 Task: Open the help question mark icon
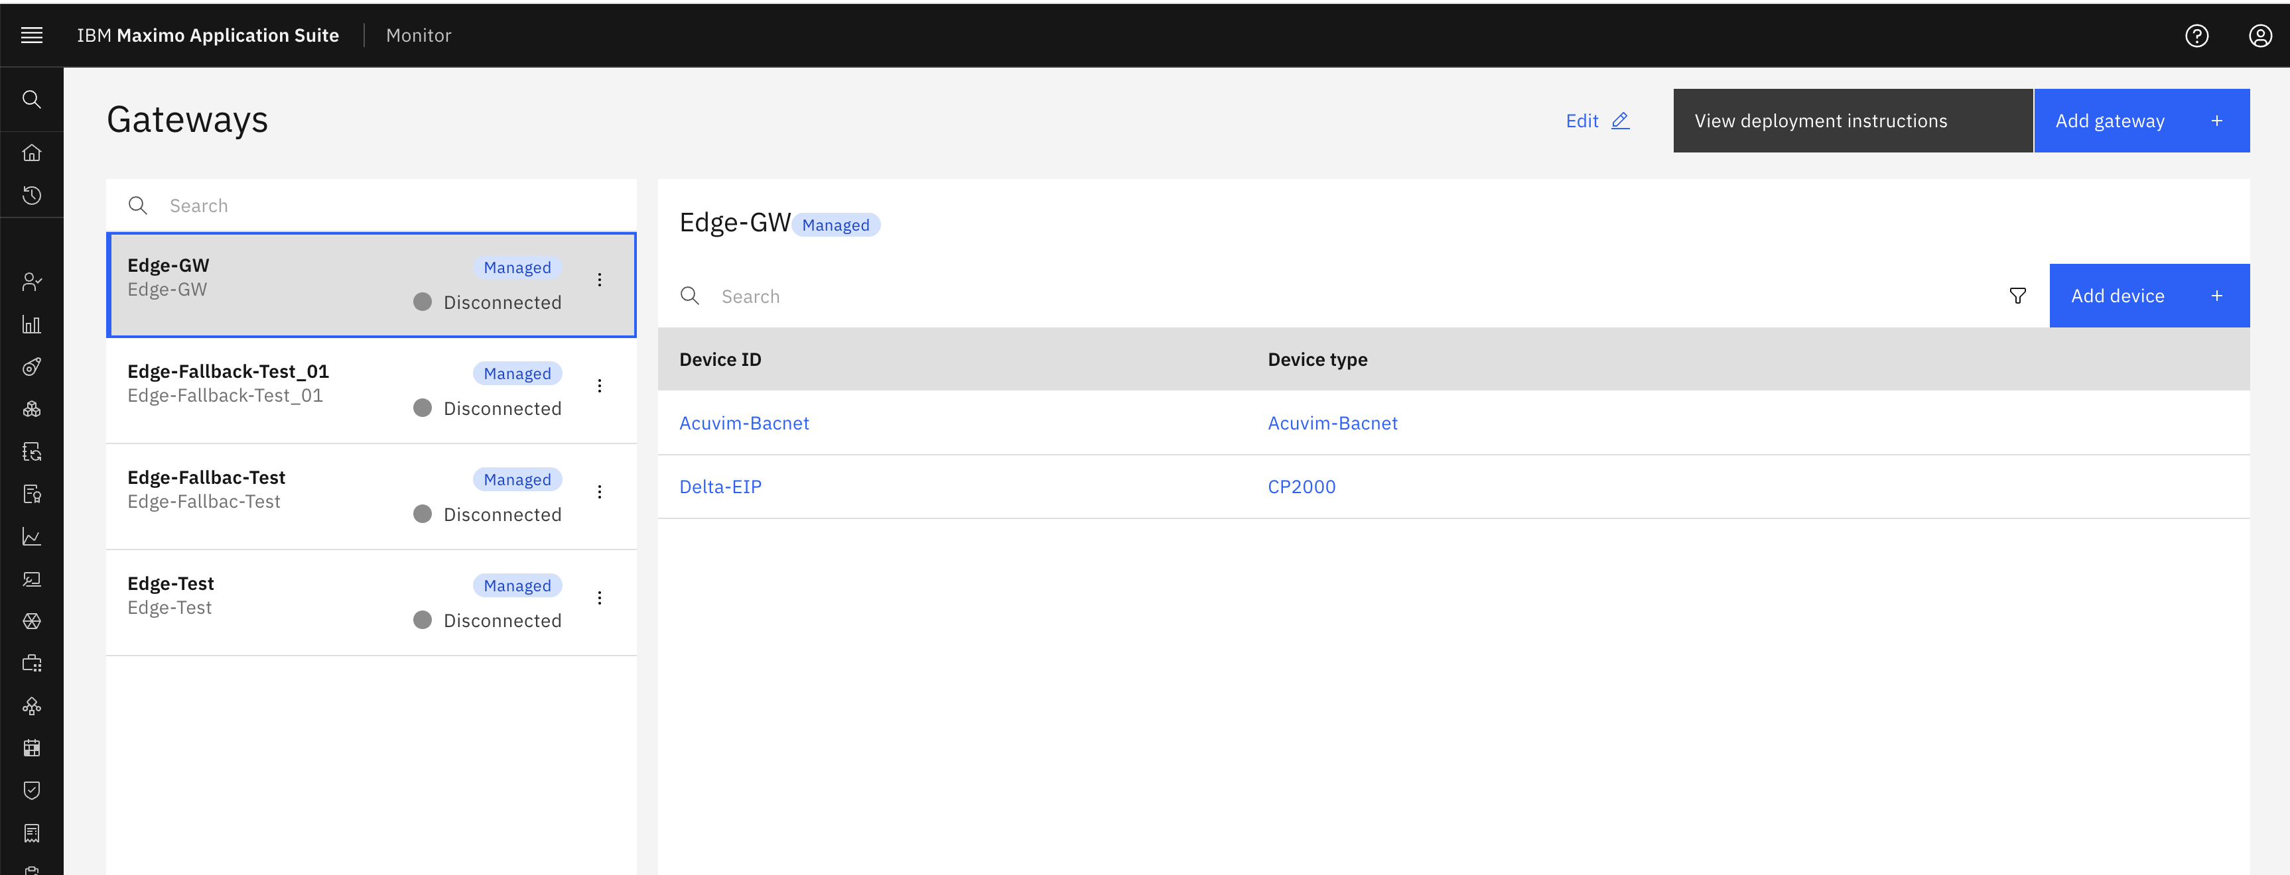click(2196, 34)
